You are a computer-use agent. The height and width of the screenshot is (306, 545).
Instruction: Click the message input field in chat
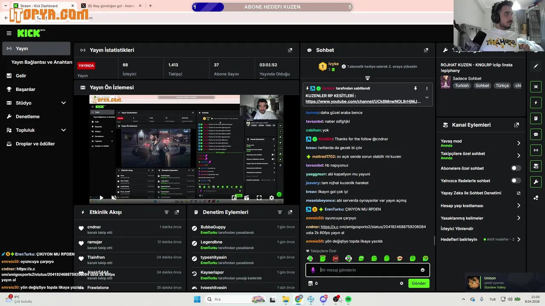(367, 270)
